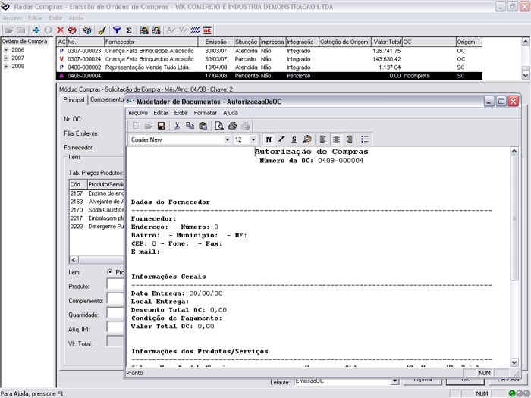Image resolution: width=531 pixels, height=398 pixels.
Task: Open Print Preview in document toolbar
Action: pos(219,126)
